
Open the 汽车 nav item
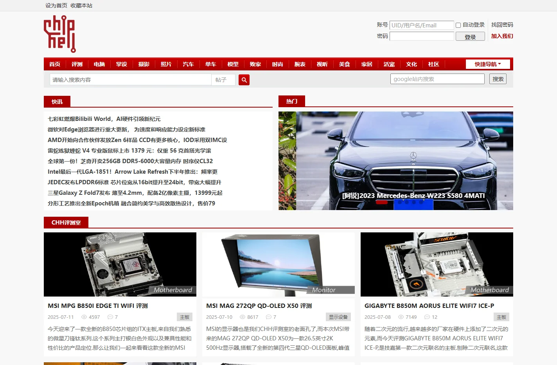click(x=189, y=64)
